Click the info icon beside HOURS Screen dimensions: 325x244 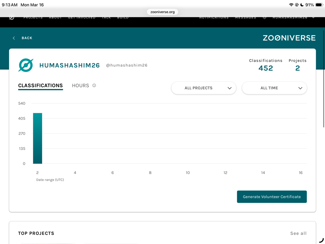click(94, 85)
